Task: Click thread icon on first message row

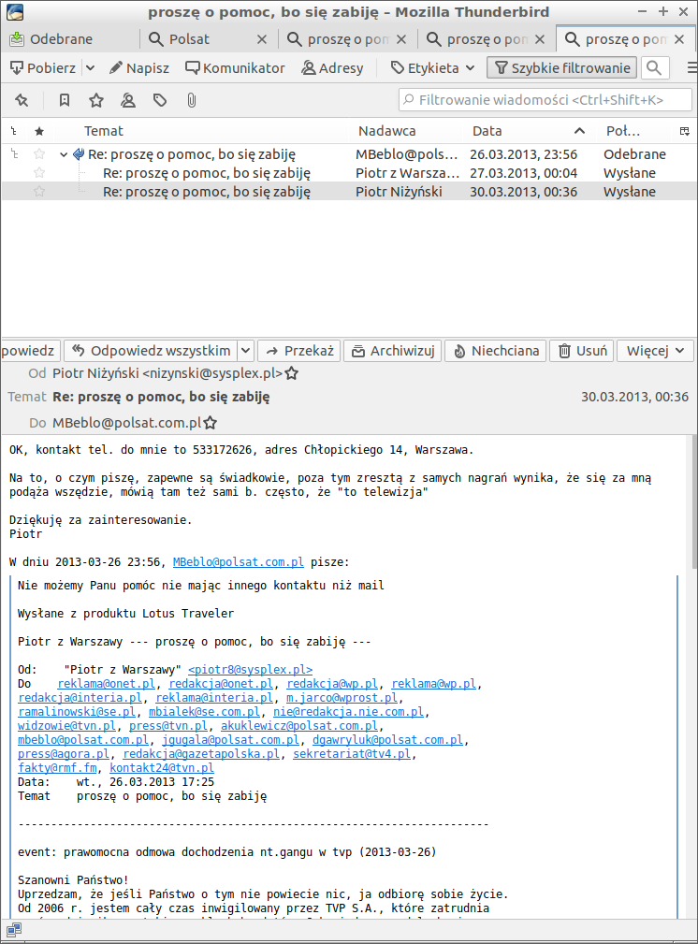Action: click(x=14, y=154)
